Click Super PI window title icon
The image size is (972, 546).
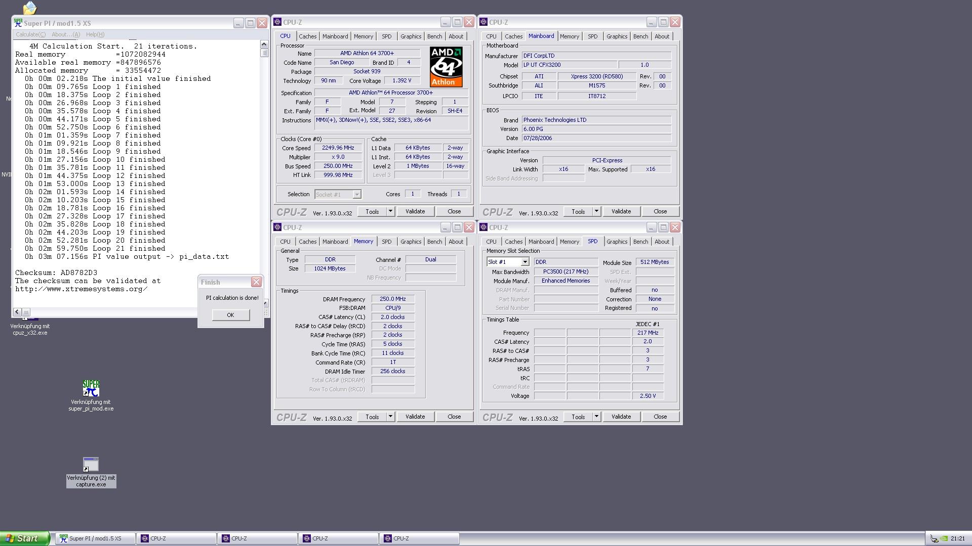coord(18,23)
